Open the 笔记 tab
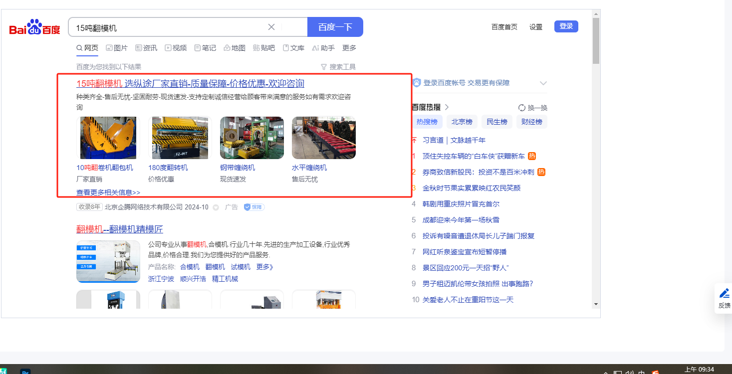The image size is (732, 374). pyautogui.click(x=205, y=48)
